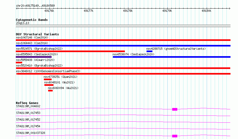Select the red bar of nsv1067146

point(123,40)
